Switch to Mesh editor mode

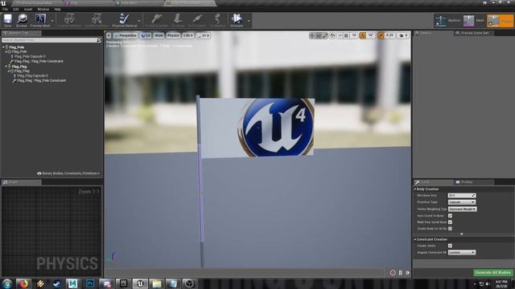pos(474,21)
